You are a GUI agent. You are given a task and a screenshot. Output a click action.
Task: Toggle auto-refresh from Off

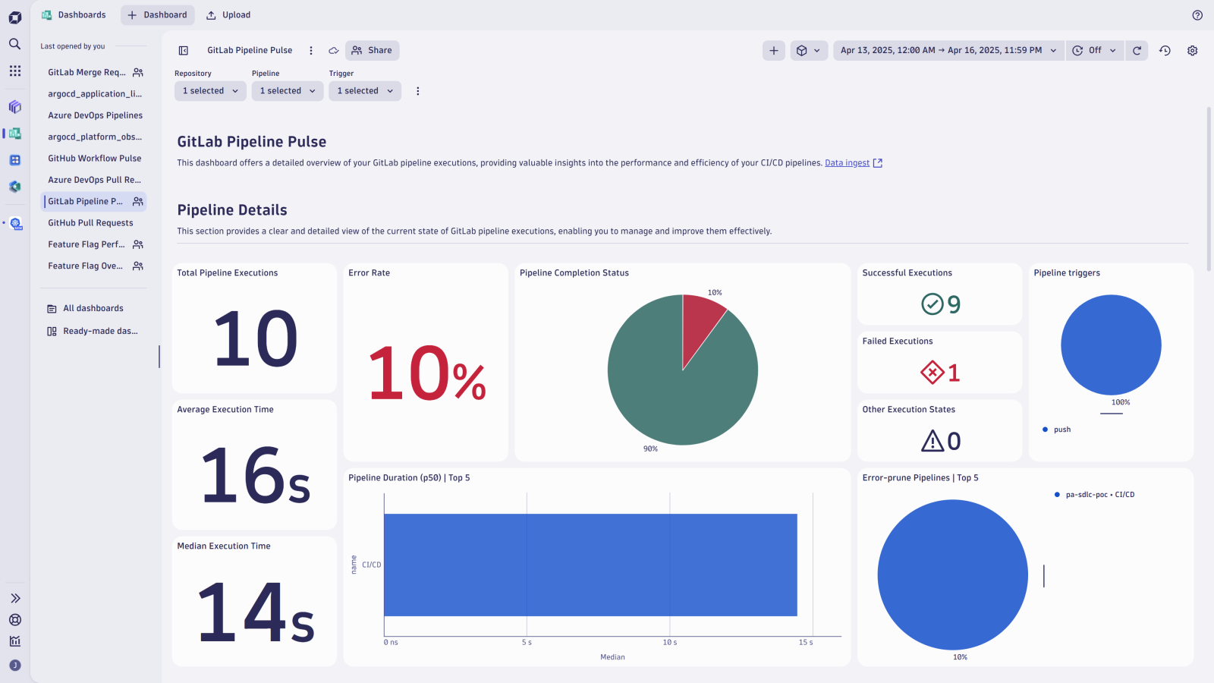[x=1095, y=50]
